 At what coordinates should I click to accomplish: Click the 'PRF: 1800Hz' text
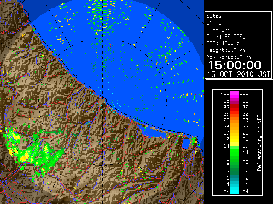pos(223,43)
